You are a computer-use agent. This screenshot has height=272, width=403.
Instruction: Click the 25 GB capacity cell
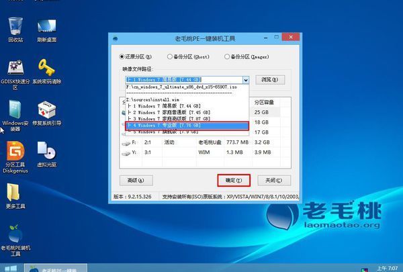tap(261, 112)
